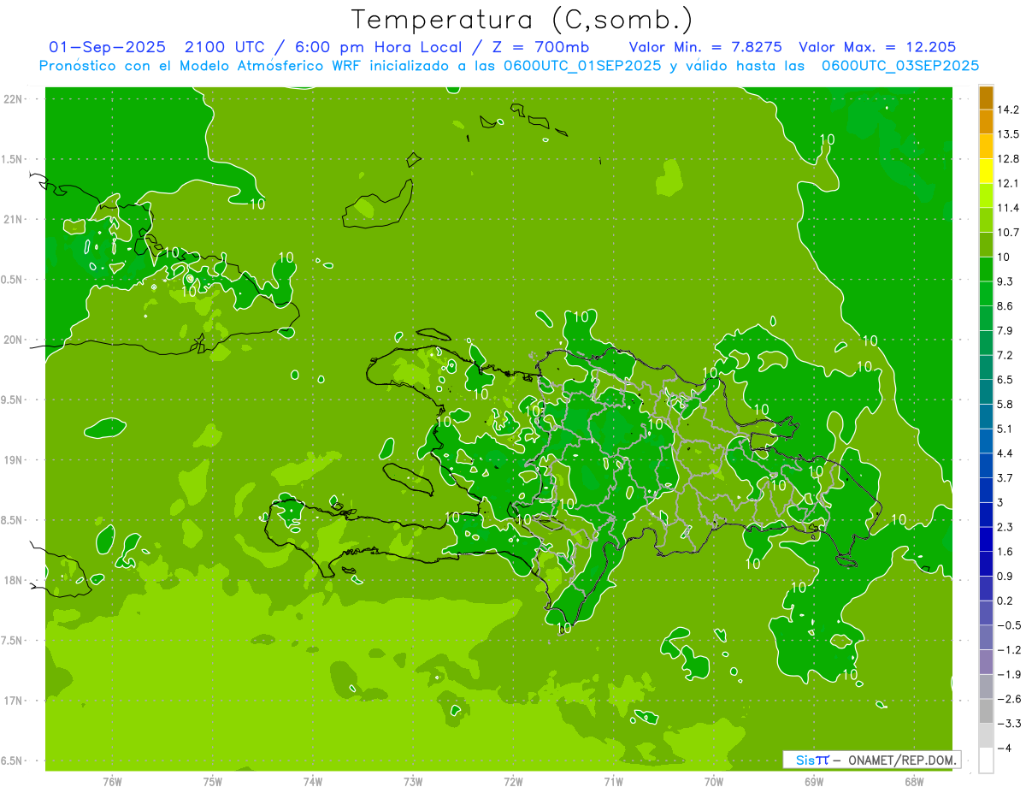Image resolution: width=1026 pixels, height=793 pixels.
Task: Select the date text "01-Sep-2025"
Action: (x=105, y=47)
